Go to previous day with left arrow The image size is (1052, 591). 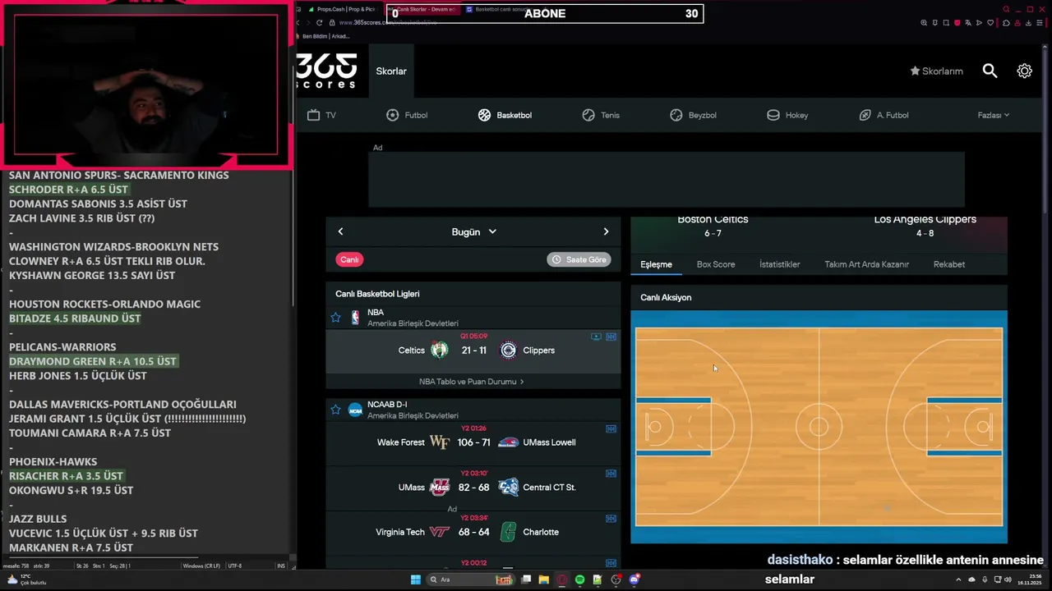pos(340,231)
